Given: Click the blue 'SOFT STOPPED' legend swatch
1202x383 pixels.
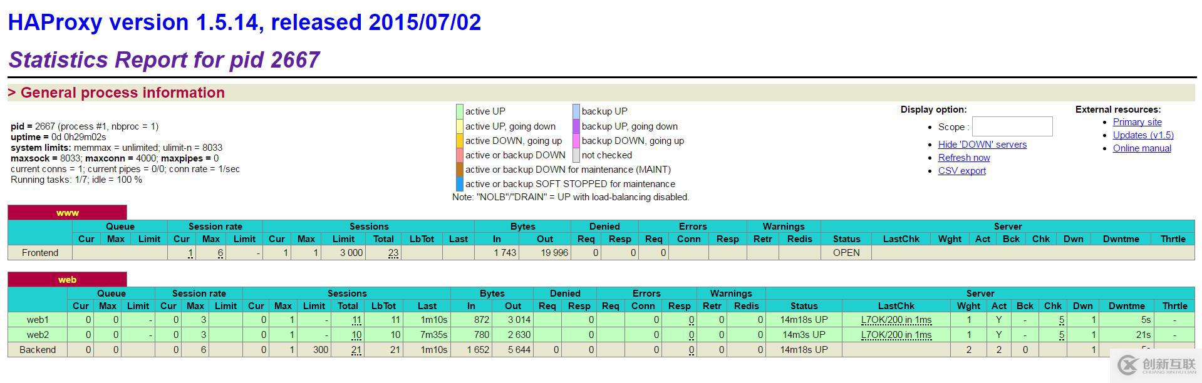Looking at the screenshot, I should click(x=459, y=184).
